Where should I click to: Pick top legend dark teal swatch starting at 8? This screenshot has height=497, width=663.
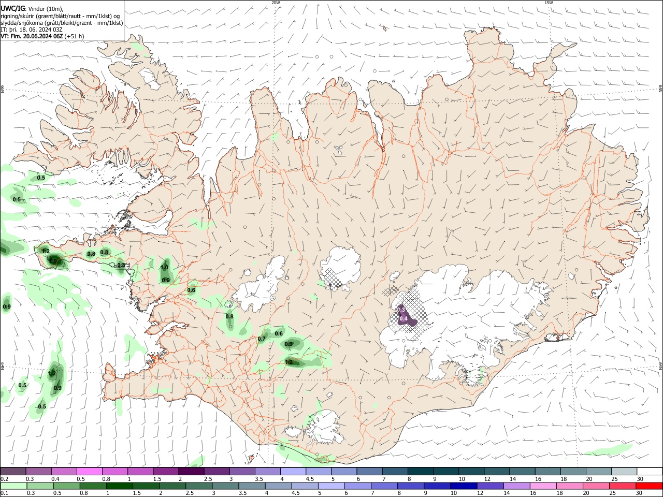tap(420, 472)
